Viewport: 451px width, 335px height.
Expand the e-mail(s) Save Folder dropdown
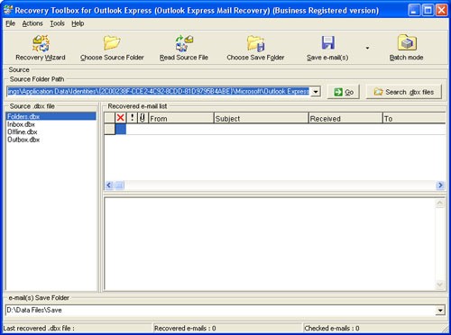click(440, 310)
